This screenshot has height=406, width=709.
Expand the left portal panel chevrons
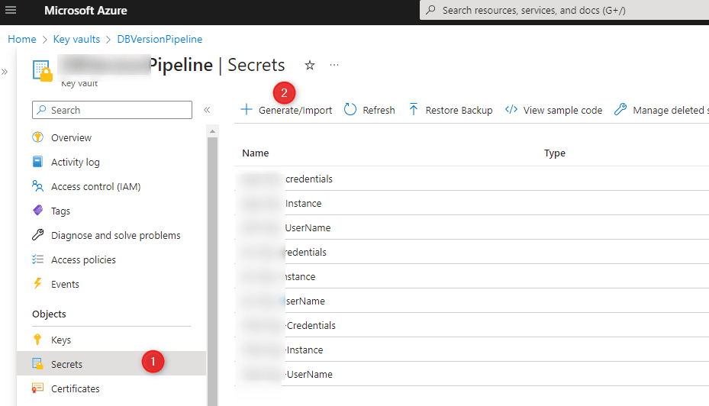click(5, 72)
